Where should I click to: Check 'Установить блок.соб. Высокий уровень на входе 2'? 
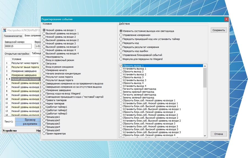121,121
